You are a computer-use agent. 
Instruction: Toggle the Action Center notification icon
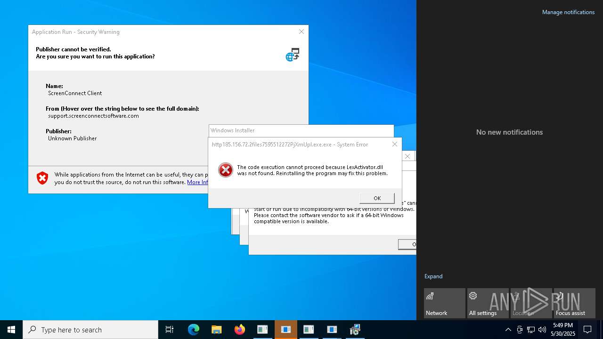click(587, 330)
